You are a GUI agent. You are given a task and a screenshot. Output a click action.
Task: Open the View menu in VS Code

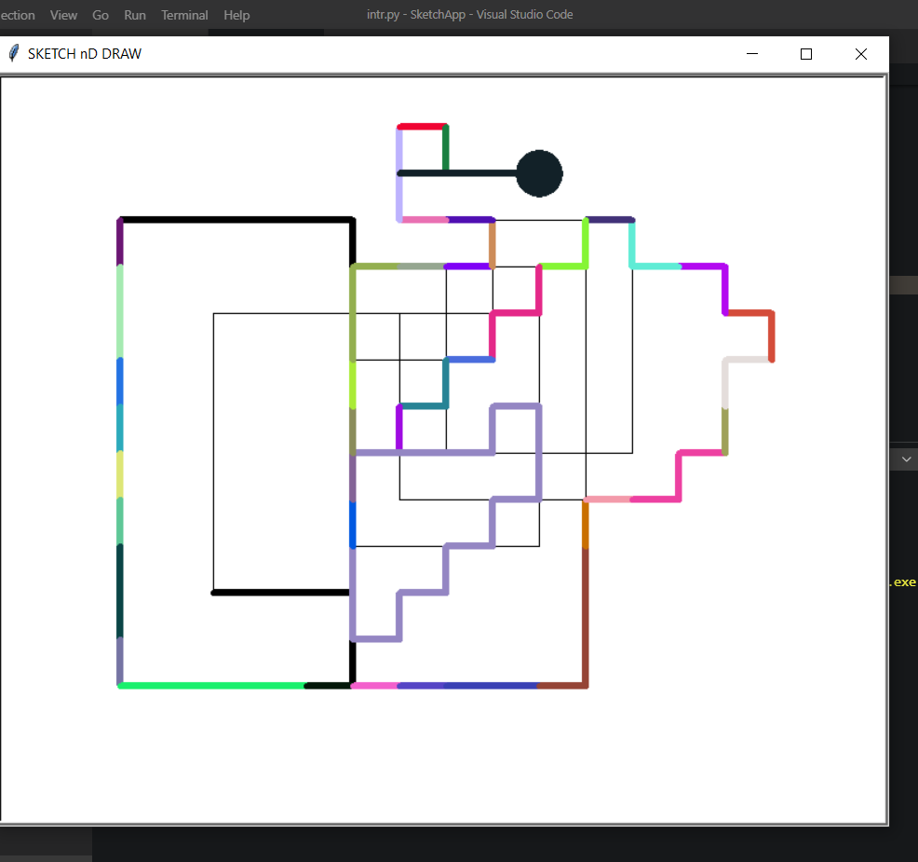tap(63, 15)
